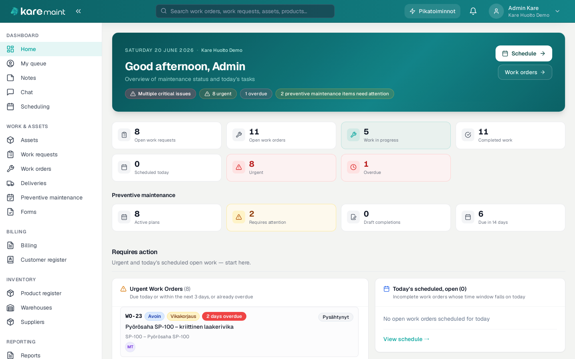The height and width of the screenshot is (359, 575).
Task: Open the 6 Due in 14 days card
Action: pos(510,217)
